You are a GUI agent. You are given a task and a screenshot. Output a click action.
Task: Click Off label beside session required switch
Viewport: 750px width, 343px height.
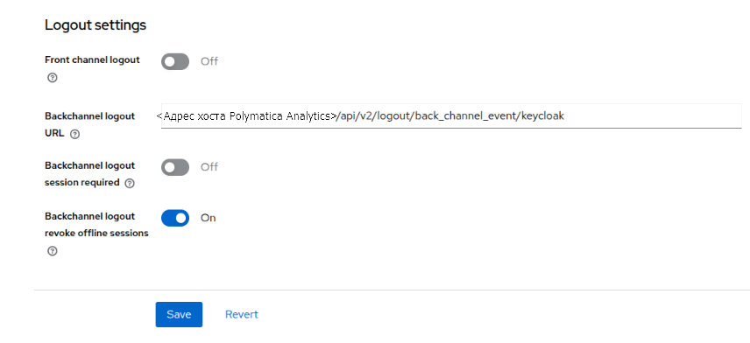[x=209, y=167]
